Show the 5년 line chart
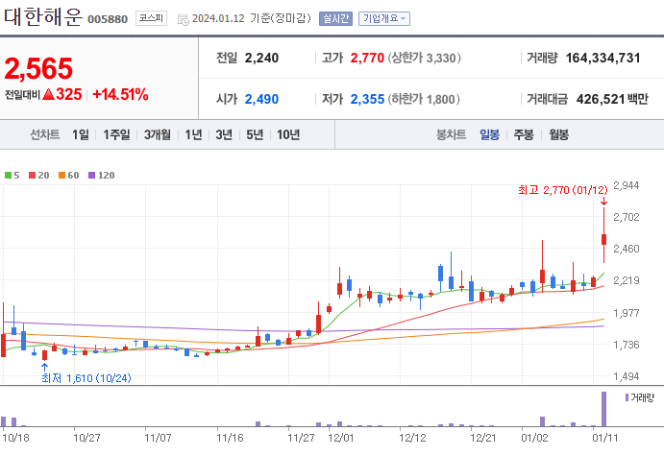This screenshot has height=456, width=664. coord(255,134)
